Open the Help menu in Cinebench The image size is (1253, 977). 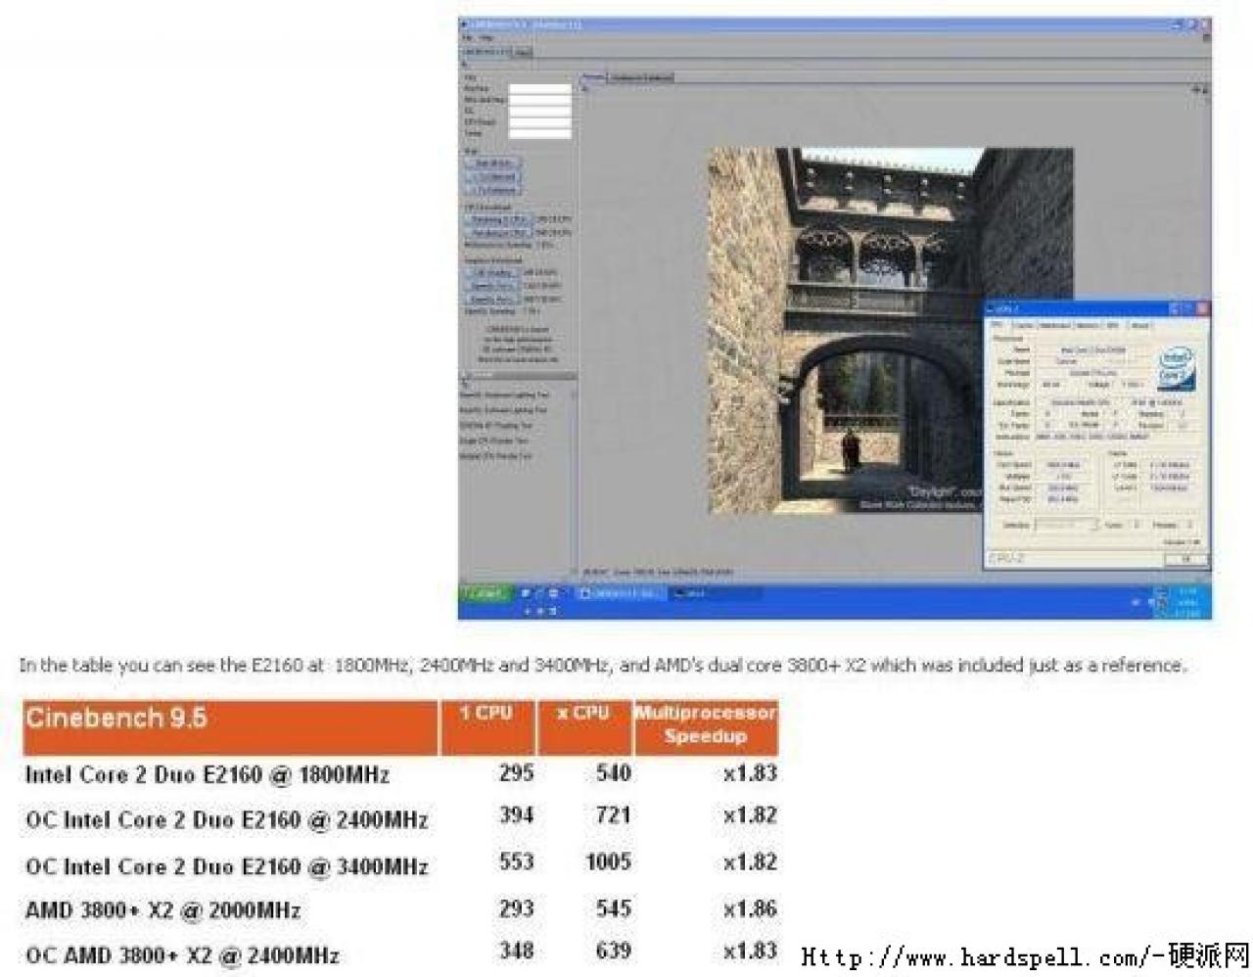(x=487, y=38)
